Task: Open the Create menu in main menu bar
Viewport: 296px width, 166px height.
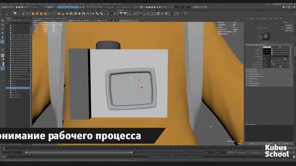Action: tap(11, 4)
